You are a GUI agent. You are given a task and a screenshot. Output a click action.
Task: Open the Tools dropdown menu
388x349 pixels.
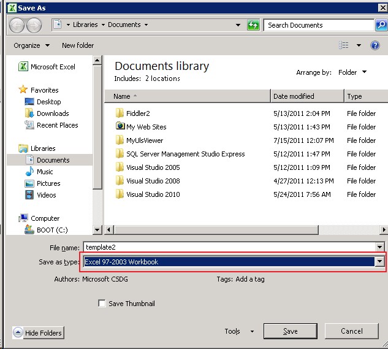pos(239,331)
